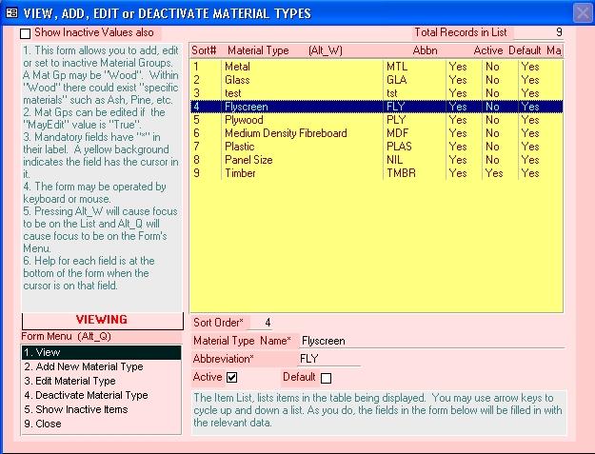Select Close in the Form Menu
The image size is (595, 454).
point(101,424)
